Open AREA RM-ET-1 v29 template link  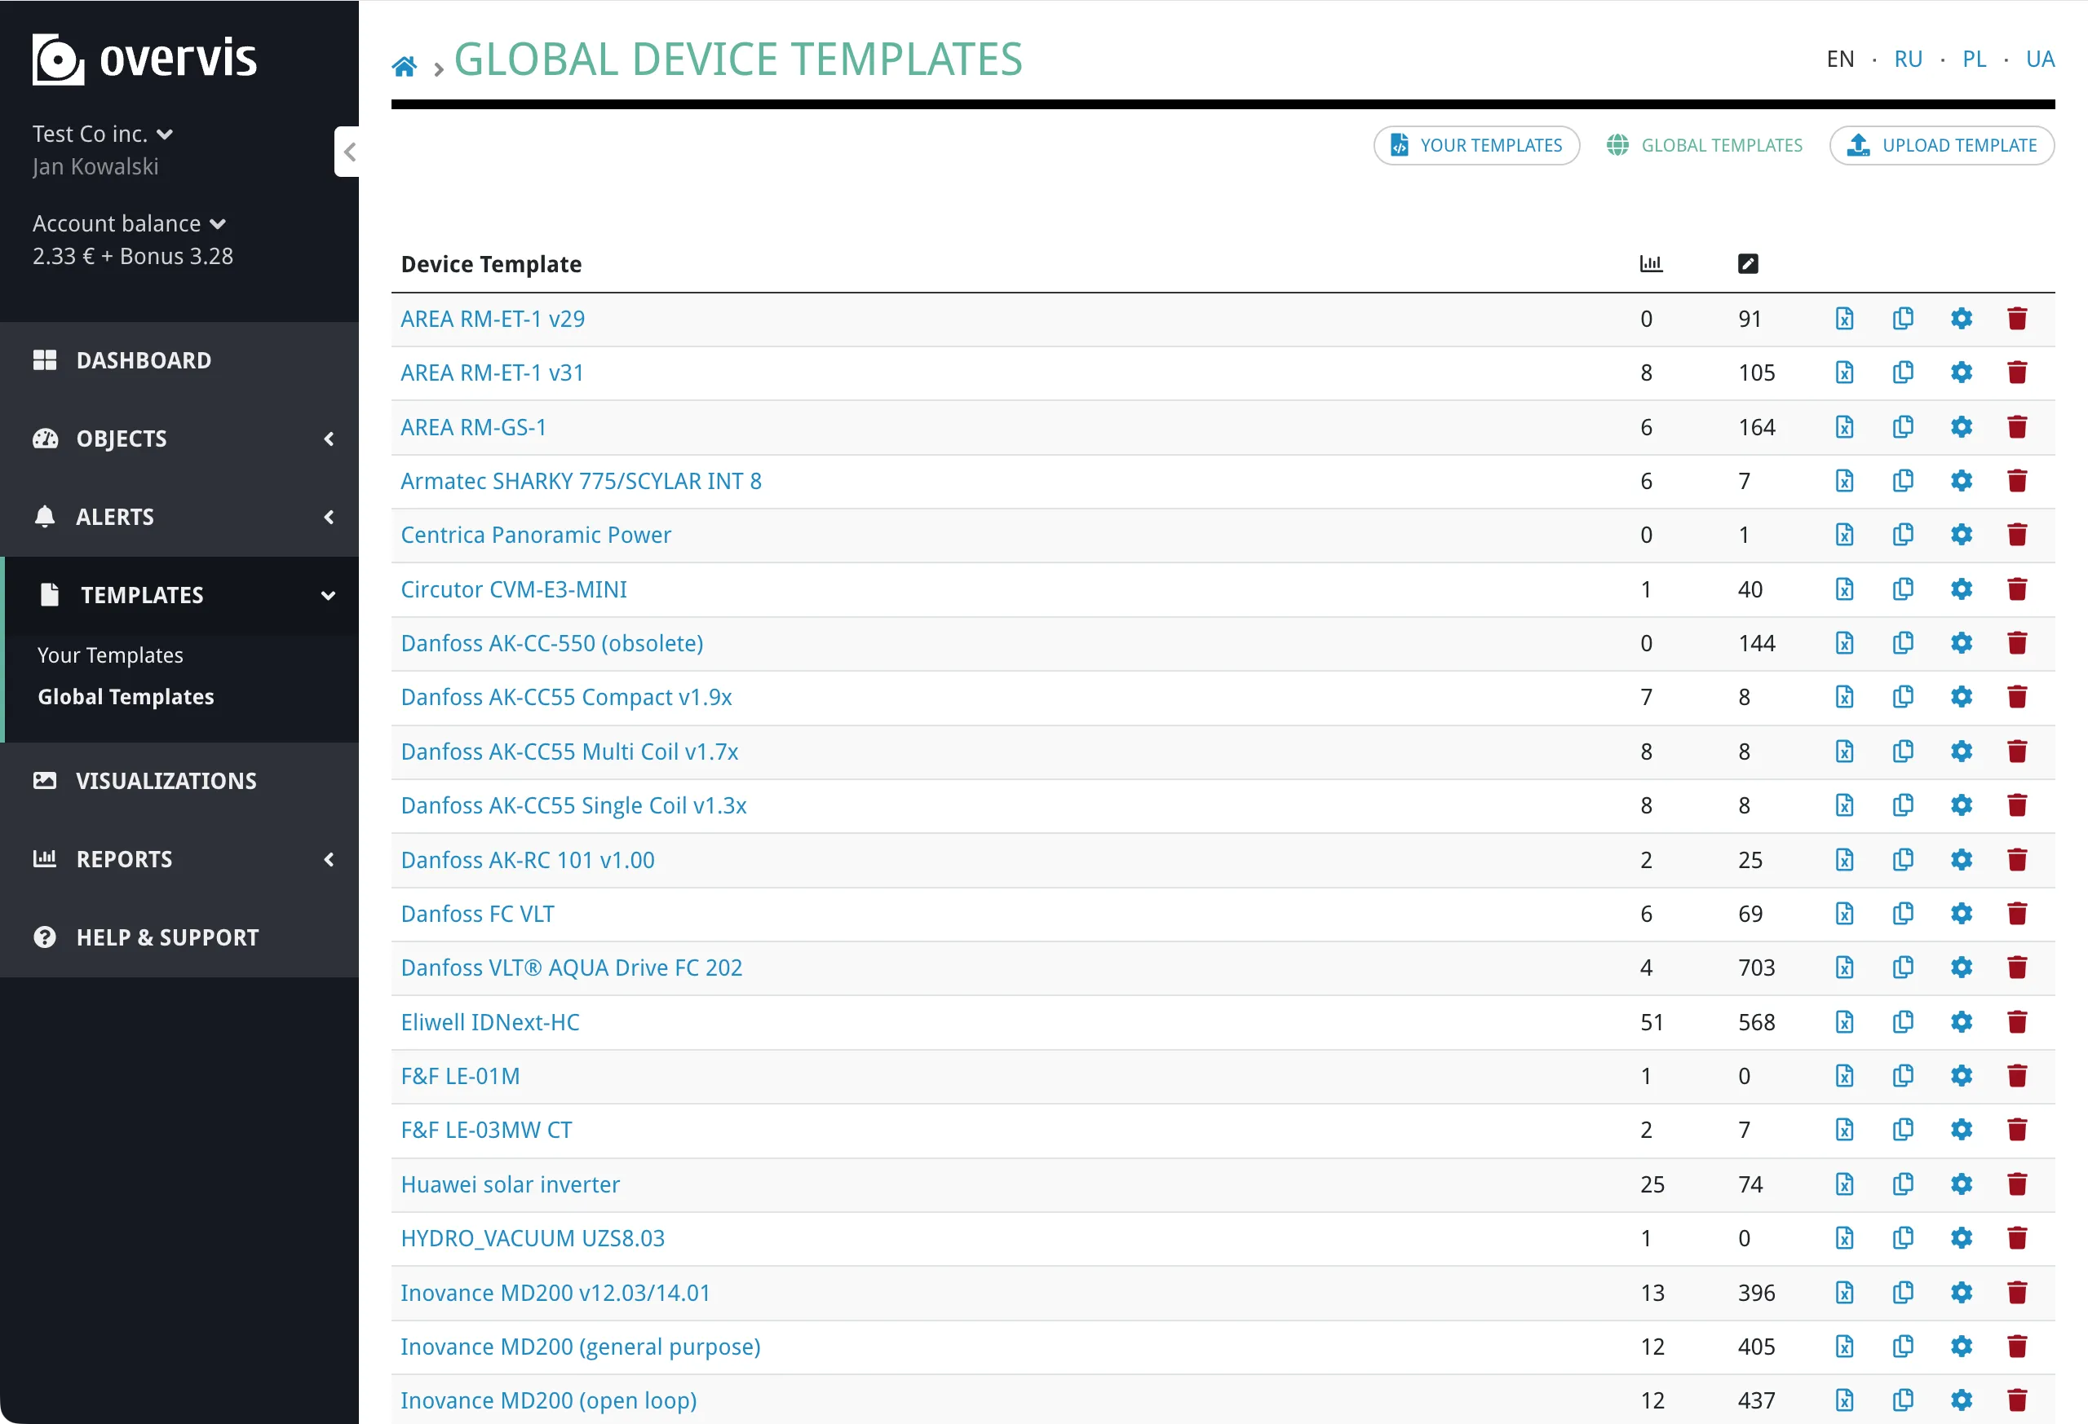click(x=493, y=319)
